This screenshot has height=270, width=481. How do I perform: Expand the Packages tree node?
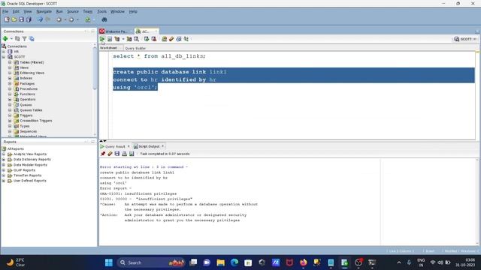[x=10, y=83]
